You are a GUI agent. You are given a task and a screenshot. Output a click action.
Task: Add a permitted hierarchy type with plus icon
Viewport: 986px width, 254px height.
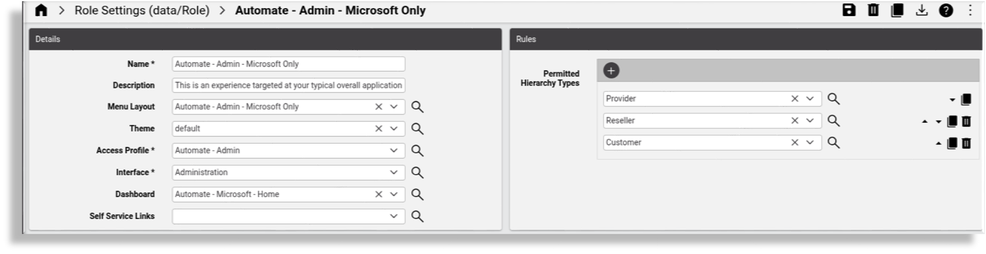click(x=611, y=70)
